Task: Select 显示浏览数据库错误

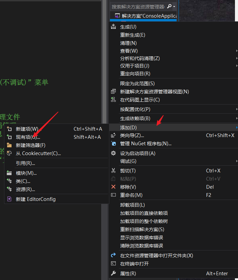Action: 142,238
